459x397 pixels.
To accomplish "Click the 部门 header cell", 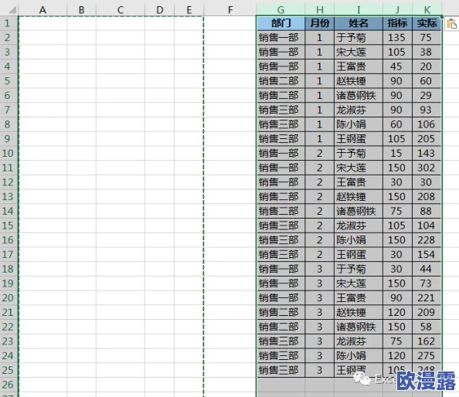I will point(280,23).
